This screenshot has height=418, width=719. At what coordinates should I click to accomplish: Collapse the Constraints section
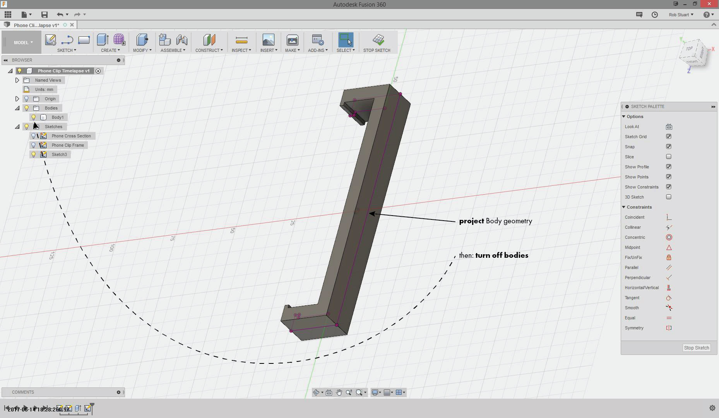click(x=624, y=207)
